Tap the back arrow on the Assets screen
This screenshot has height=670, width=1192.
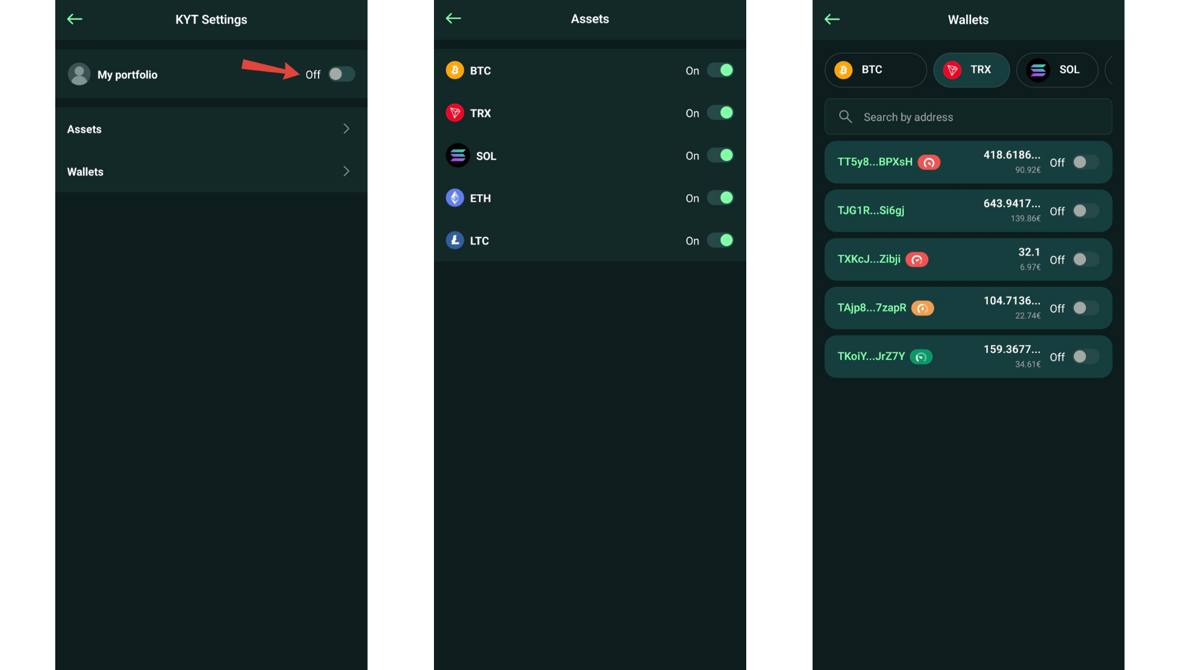tap(453, 19)
